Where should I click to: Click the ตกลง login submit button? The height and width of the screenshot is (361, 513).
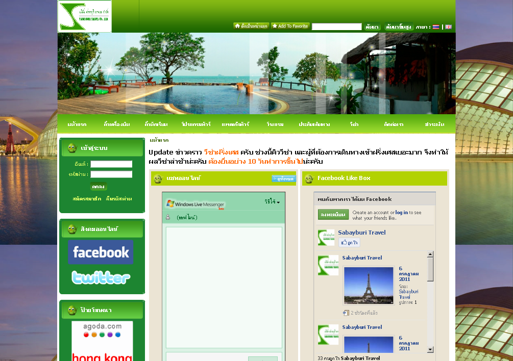[99, 187]
